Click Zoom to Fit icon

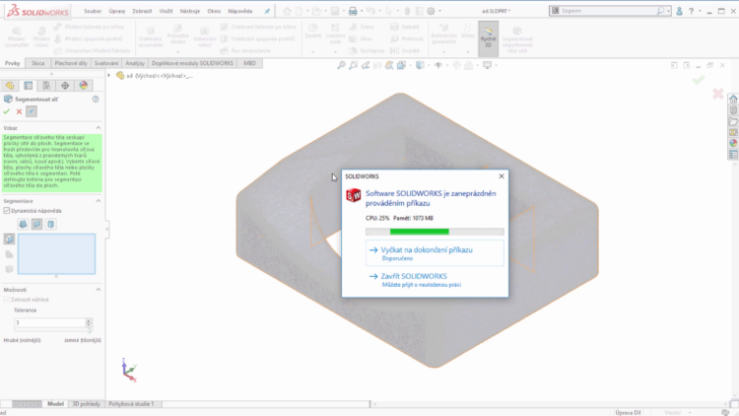pos(341,65)
